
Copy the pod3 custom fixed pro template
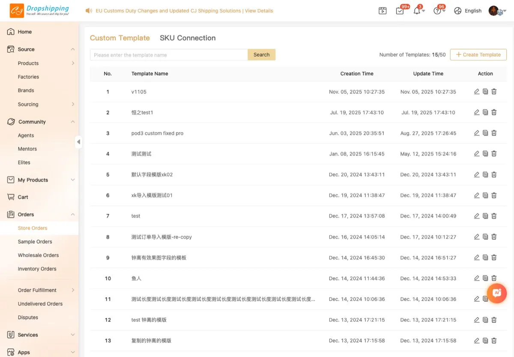[x=485, y=133]
